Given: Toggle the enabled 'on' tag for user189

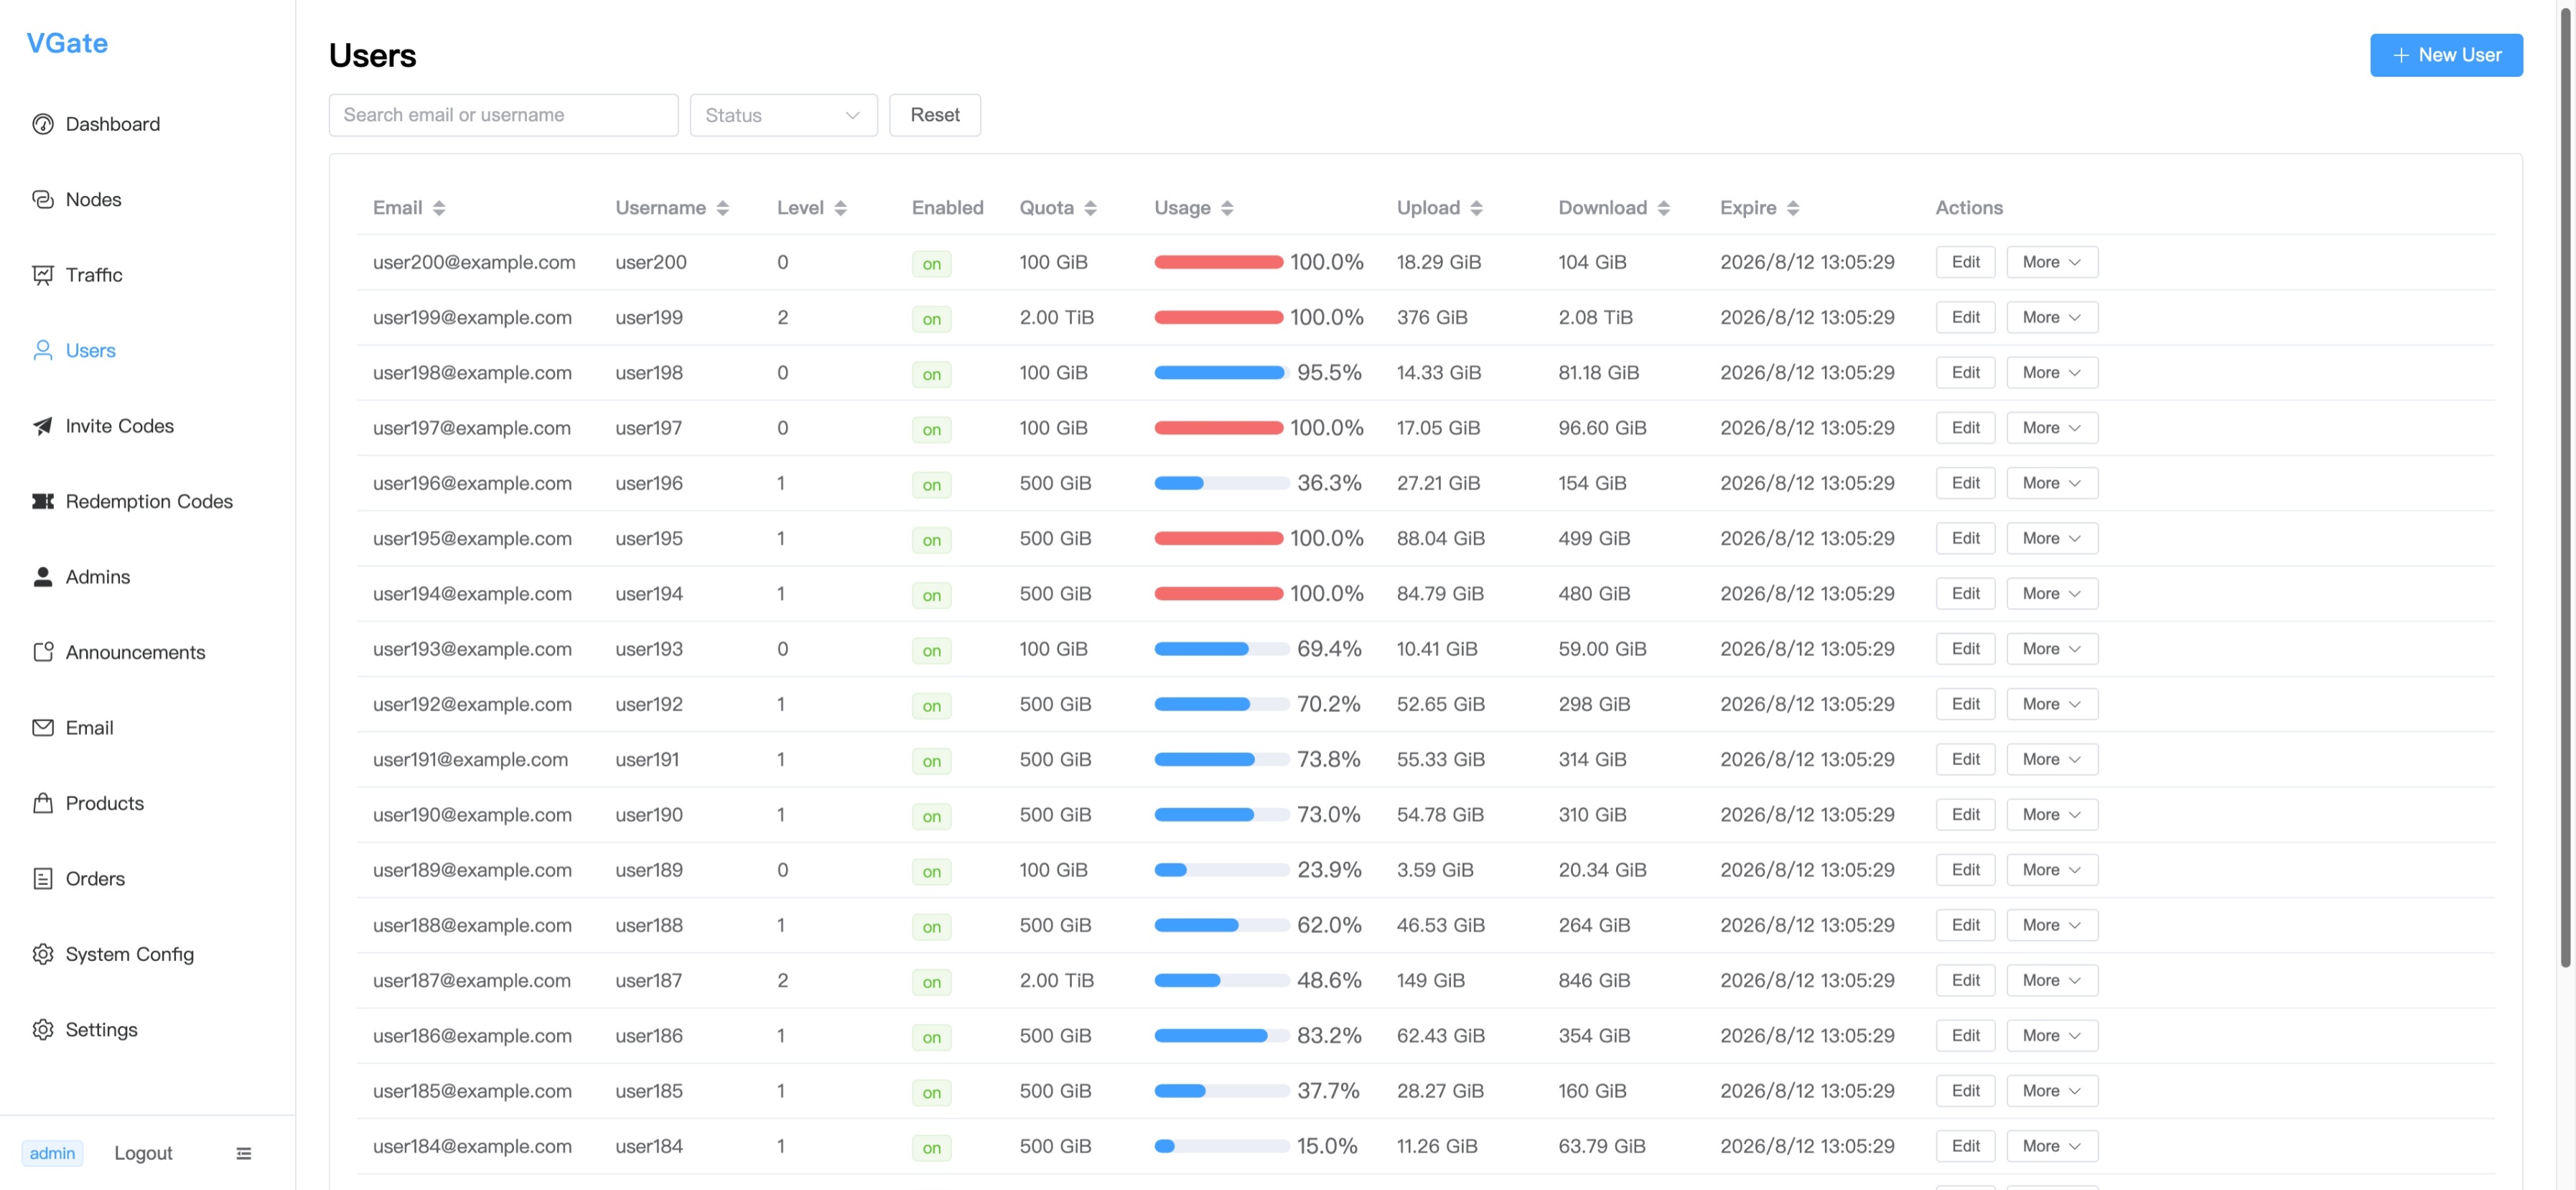Looking at the screenshot, I should click(931, 872).
